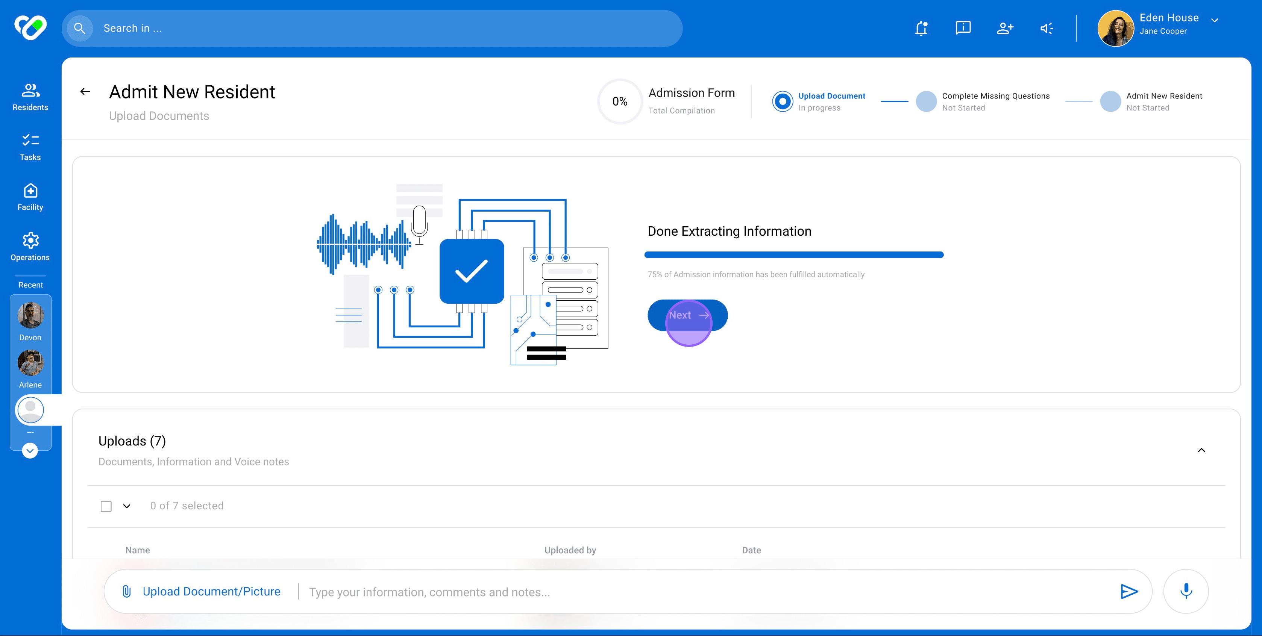This screenshot has height=636, width=1262.
Task: Click the Uploaded by column header
Action: [570, 550]
